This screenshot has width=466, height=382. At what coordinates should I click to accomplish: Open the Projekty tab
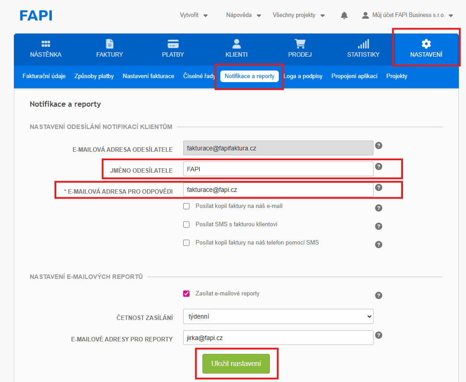coord(397,76)
